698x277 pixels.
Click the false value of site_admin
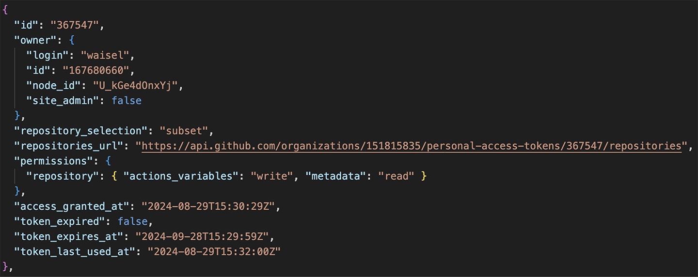[127, 100]
